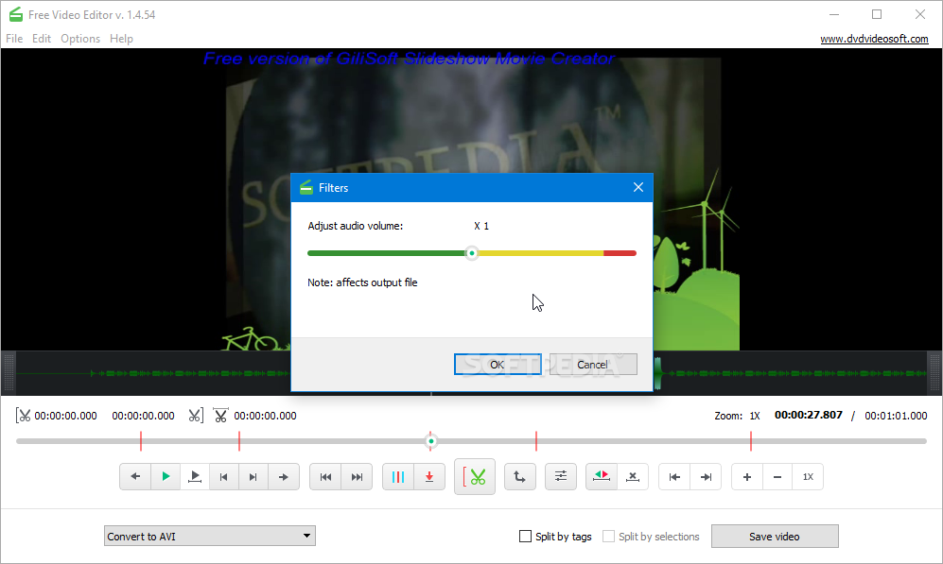Go to next frame button
The width and height of the screenshot is (943, 564).
(x=253, y=477)
